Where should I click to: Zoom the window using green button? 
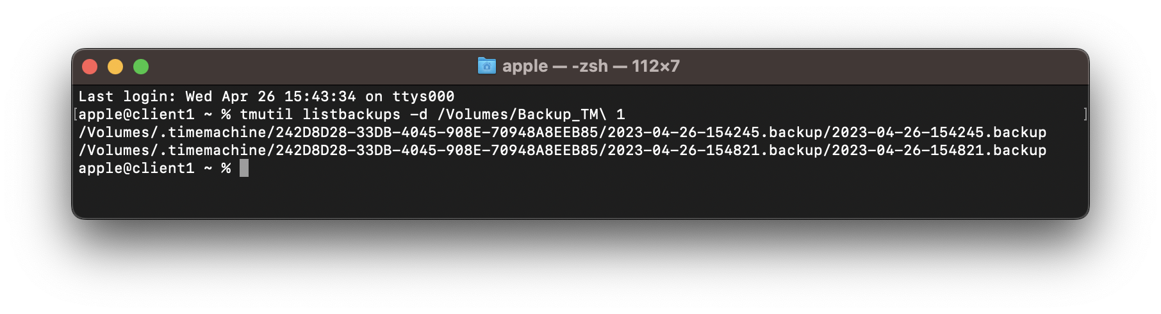click(x=141, y=67)
